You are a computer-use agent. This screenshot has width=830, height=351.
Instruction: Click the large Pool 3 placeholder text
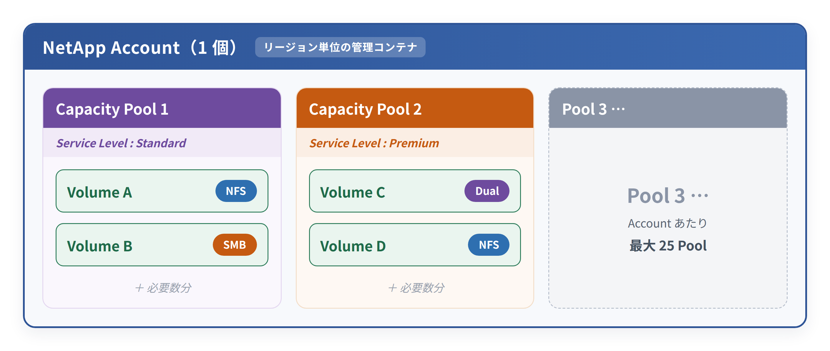pos(668,195)
